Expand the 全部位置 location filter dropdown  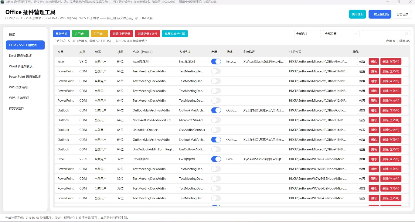341,34
